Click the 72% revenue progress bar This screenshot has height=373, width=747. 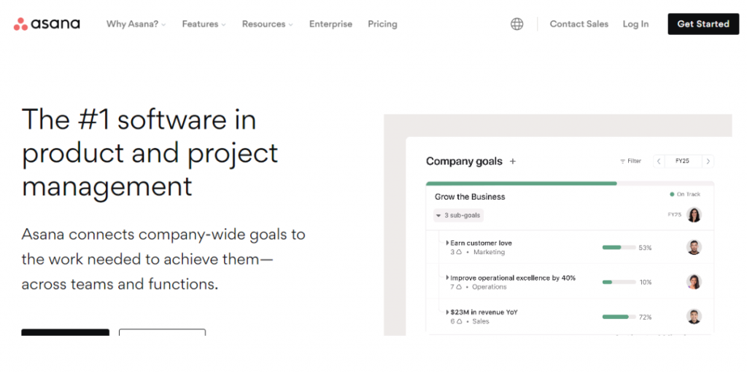(617, 317)
